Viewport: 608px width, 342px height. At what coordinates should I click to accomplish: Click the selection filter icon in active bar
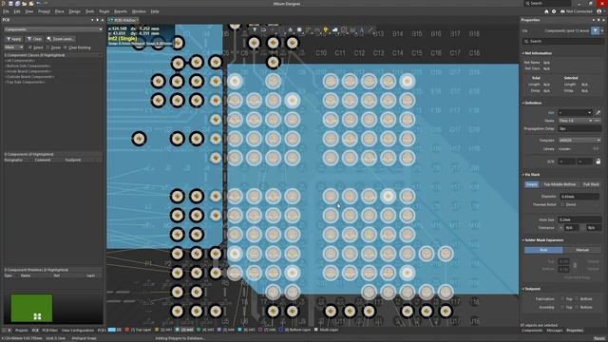[255, 29]
